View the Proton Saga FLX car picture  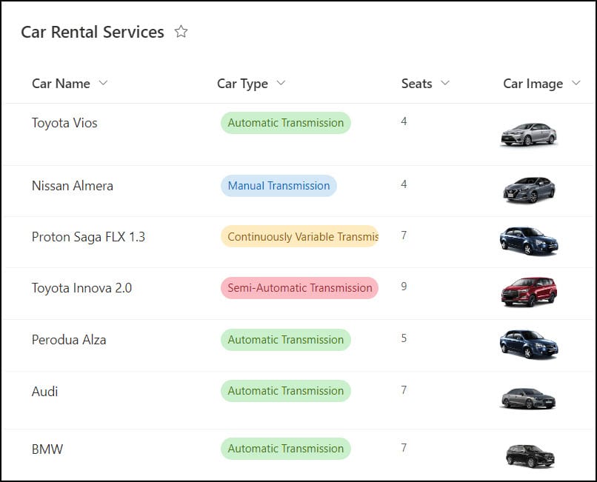click(x=529, y=241)
